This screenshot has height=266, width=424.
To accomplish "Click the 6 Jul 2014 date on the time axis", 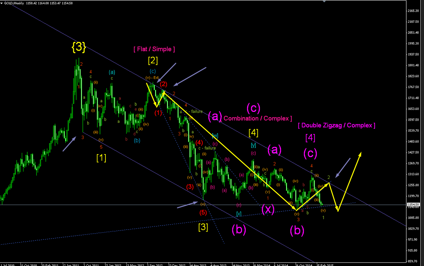I will [x=282, y=265].
